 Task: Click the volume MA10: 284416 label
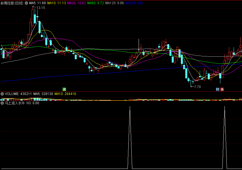coord(65,94)
